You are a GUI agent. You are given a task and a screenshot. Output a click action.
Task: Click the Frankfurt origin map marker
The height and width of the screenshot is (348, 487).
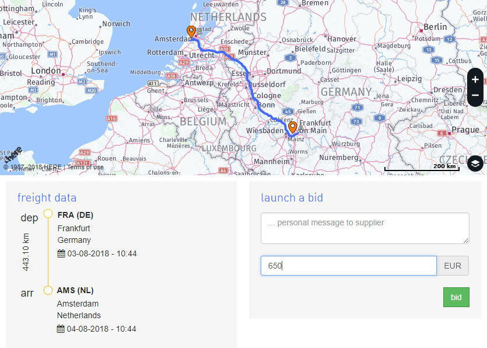point(293,127)
